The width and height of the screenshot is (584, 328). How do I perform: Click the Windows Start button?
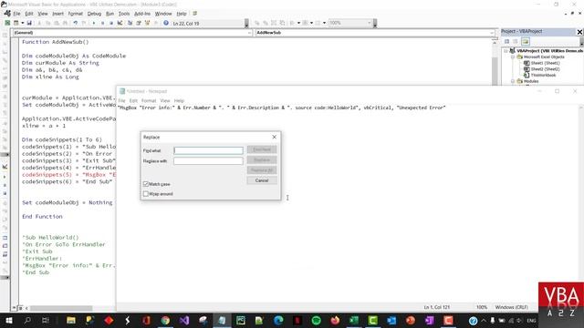pyautogui.click(x=9, y=320)
